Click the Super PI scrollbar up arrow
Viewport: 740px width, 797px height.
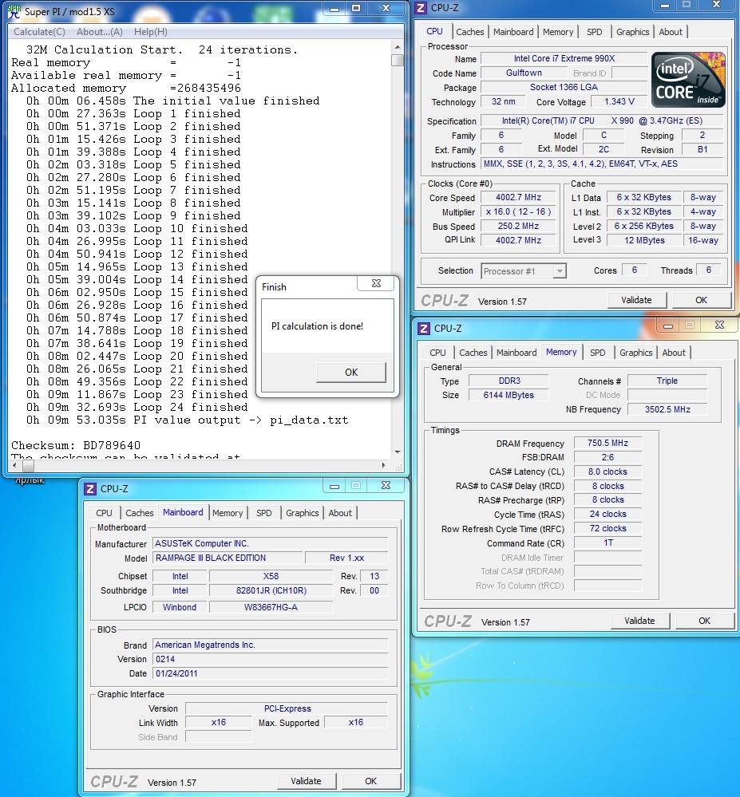[397, 46]
